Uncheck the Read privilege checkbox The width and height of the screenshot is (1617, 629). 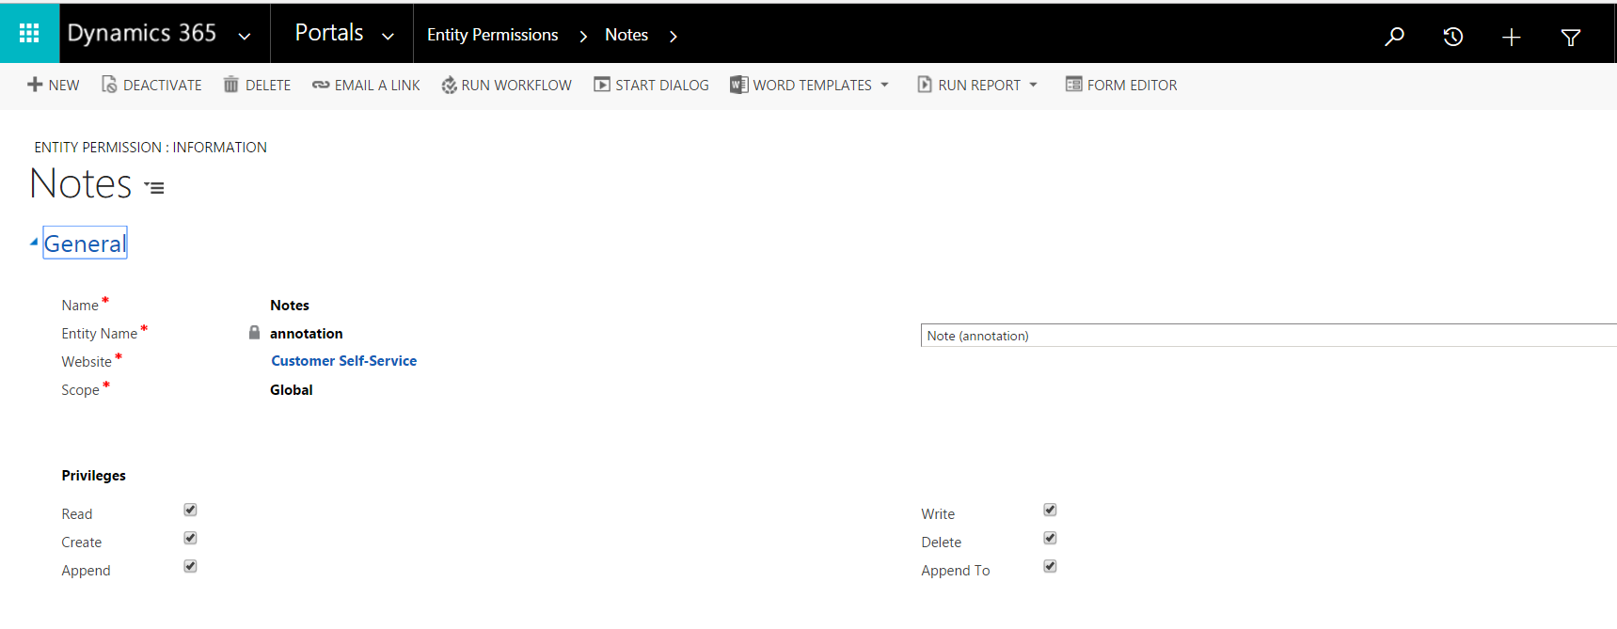click(x=190, y=510)
